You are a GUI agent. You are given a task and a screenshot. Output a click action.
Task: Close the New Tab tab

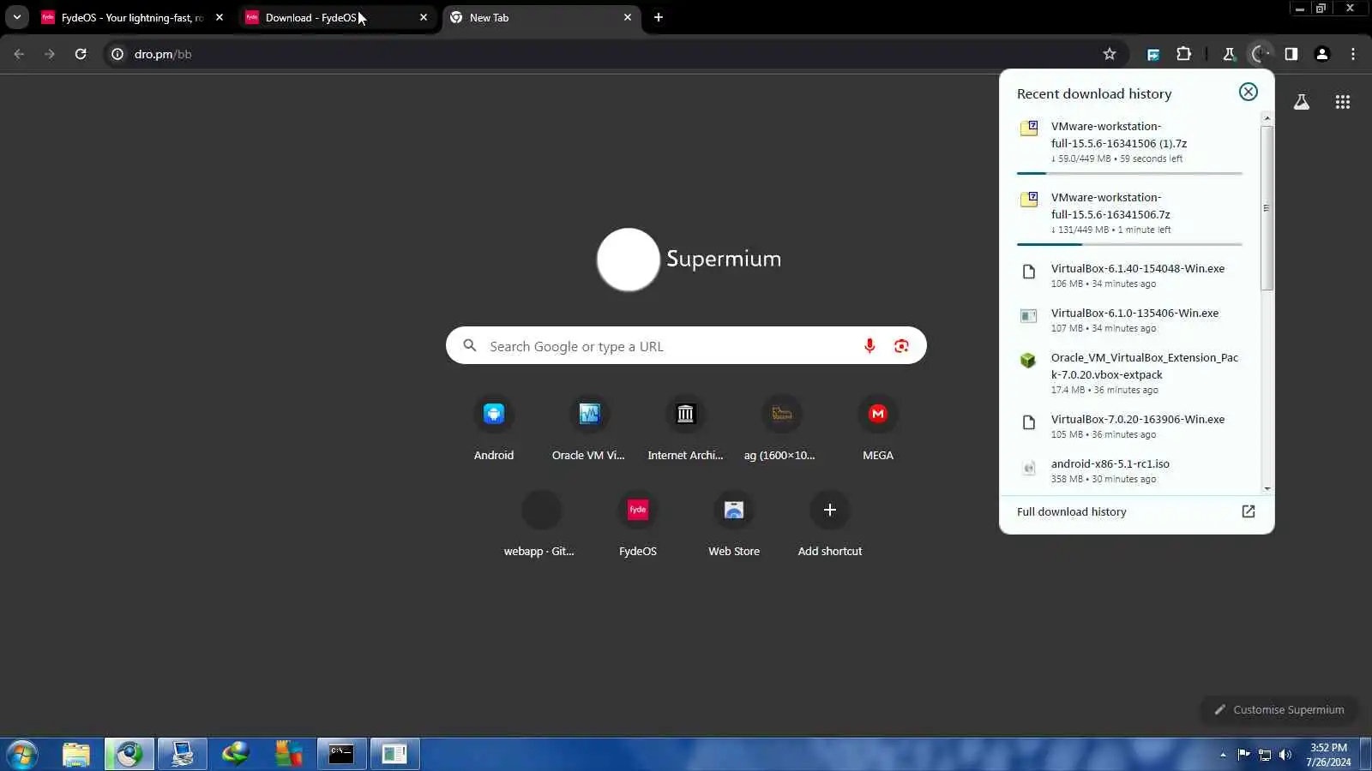click(628, 17)
